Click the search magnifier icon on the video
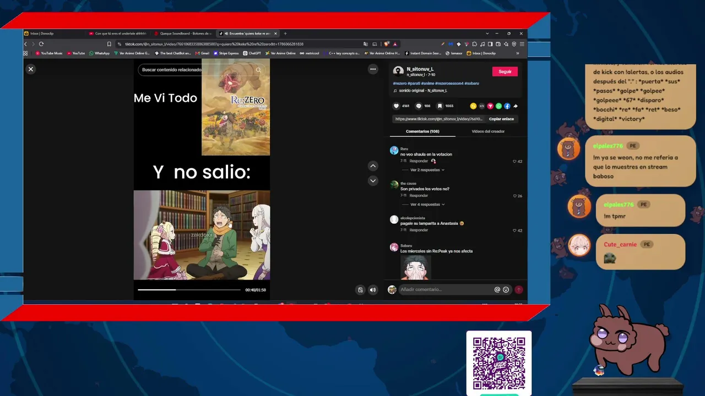 258,70
